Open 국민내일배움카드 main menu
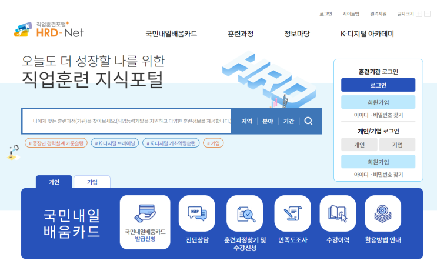Image resolution: width=437 pixels, height=264 pixels. pos(171,34)
